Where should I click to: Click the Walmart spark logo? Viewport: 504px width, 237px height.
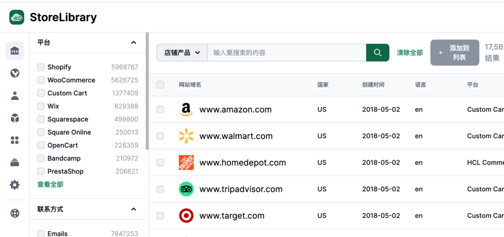point(186,136)
